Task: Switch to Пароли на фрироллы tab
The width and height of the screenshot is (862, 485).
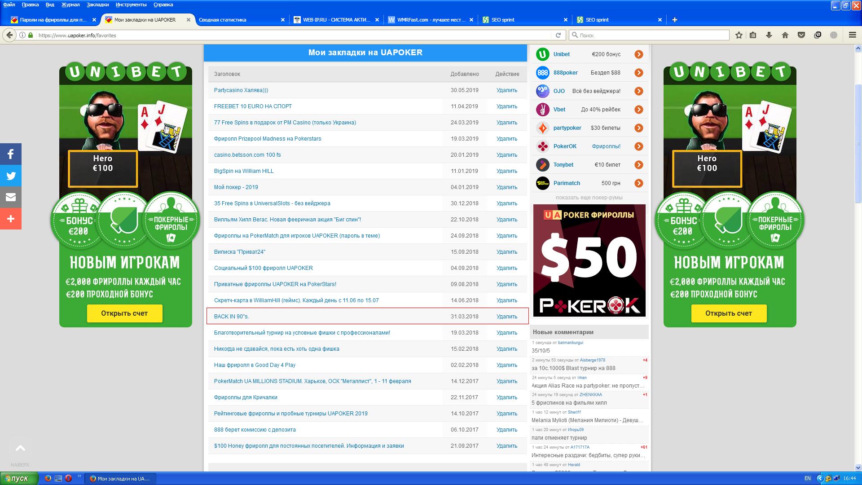Action: [54, 20]
